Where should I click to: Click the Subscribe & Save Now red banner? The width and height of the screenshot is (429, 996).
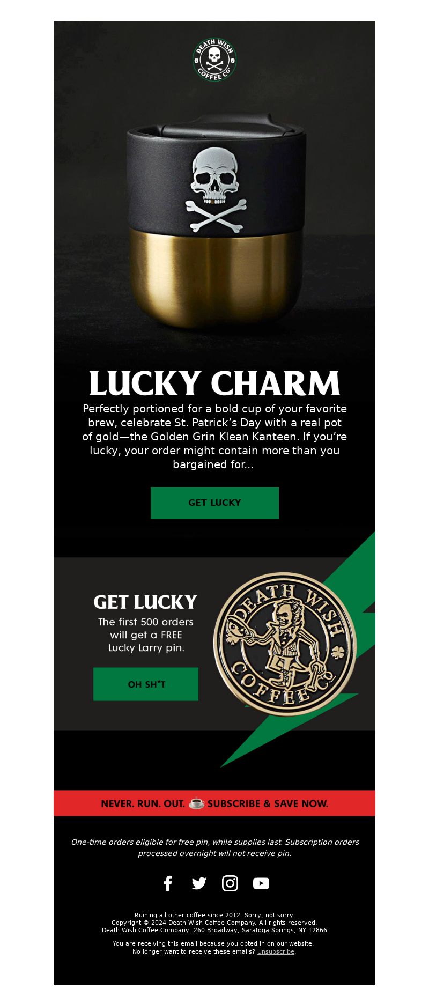[214, 803]
